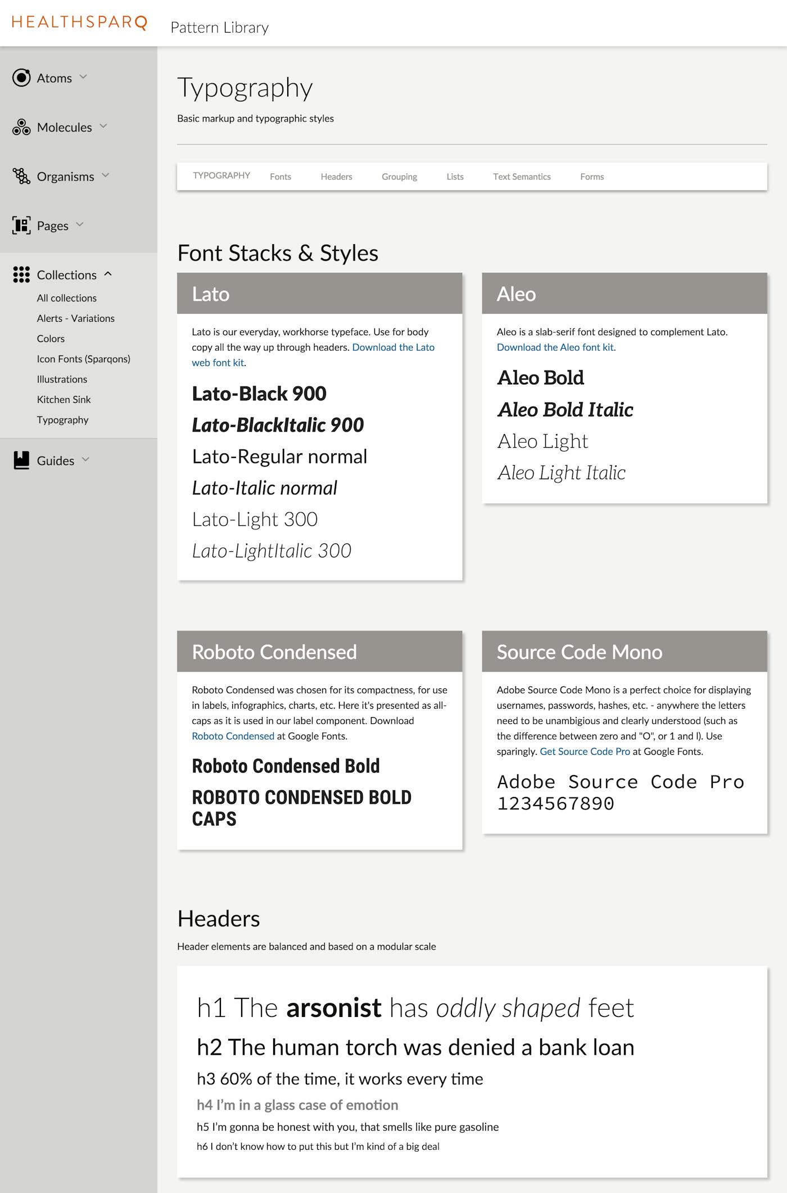Jump to the Fonts tab
Screen dimensions: 787x1193
[x=280, y=177]
